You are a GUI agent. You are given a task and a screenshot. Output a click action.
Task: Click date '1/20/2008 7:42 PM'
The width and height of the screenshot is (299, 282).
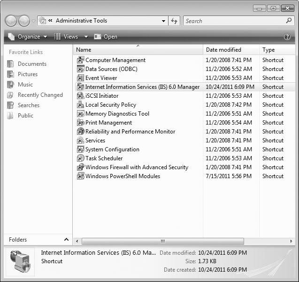tap(229, 105)
